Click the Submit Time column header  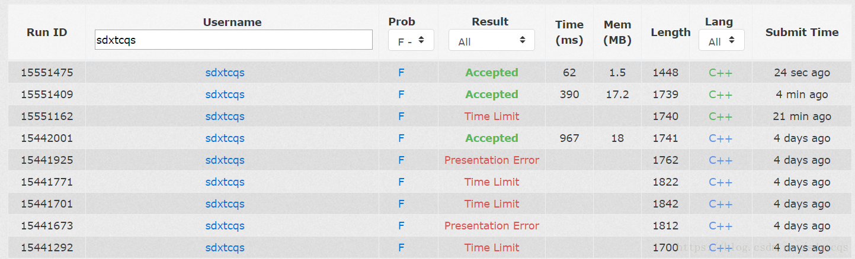click(x=802, y=33)
